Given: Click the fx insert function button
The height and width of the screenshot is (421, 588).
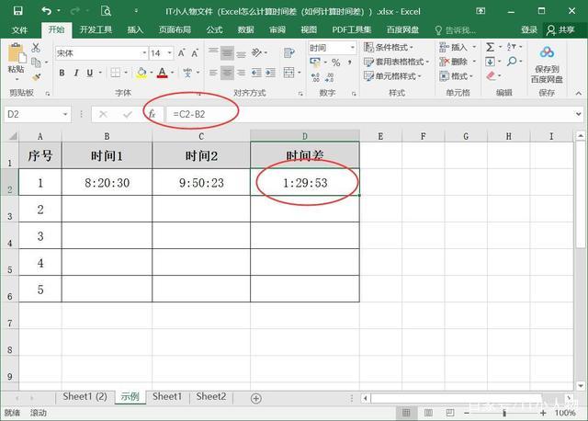Looking at the screenshot, I should (152, 114).
